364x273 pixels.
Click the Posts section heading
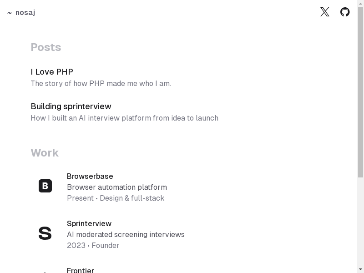click(x=46, y=47)
